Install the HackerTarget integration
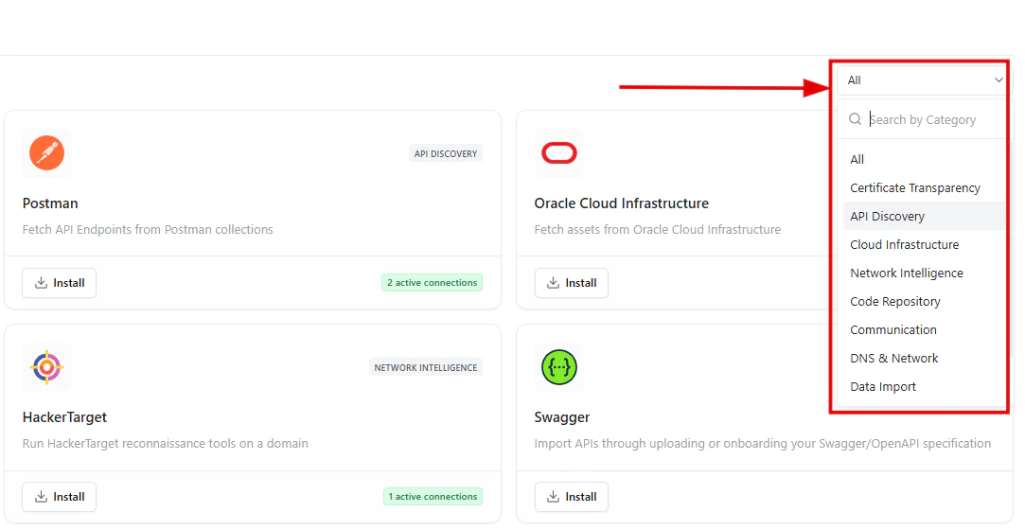 [x=60, y=497]
